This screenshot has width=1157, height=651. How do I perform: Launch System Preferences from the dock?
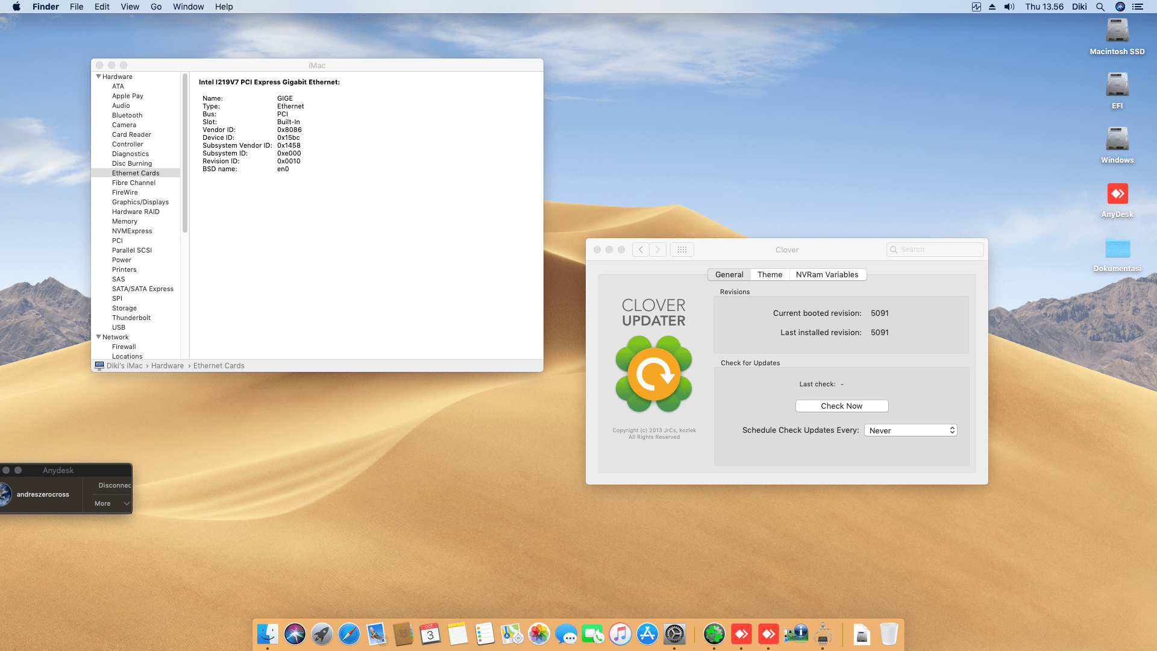[674, 634]
